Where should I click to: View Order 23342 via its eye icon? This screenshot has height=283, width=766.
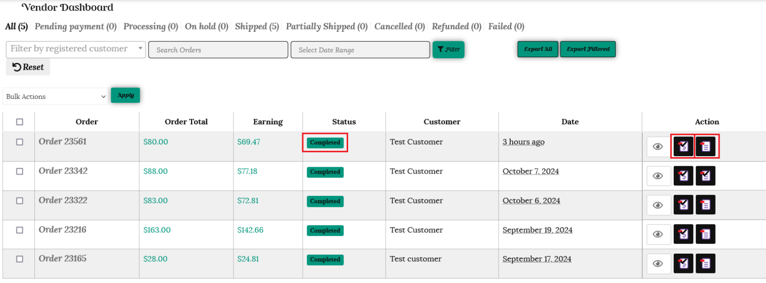[658, 176]
